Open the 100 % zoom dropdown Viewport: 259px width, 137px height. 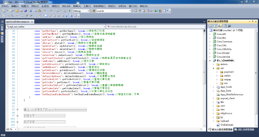click(15, 130)
